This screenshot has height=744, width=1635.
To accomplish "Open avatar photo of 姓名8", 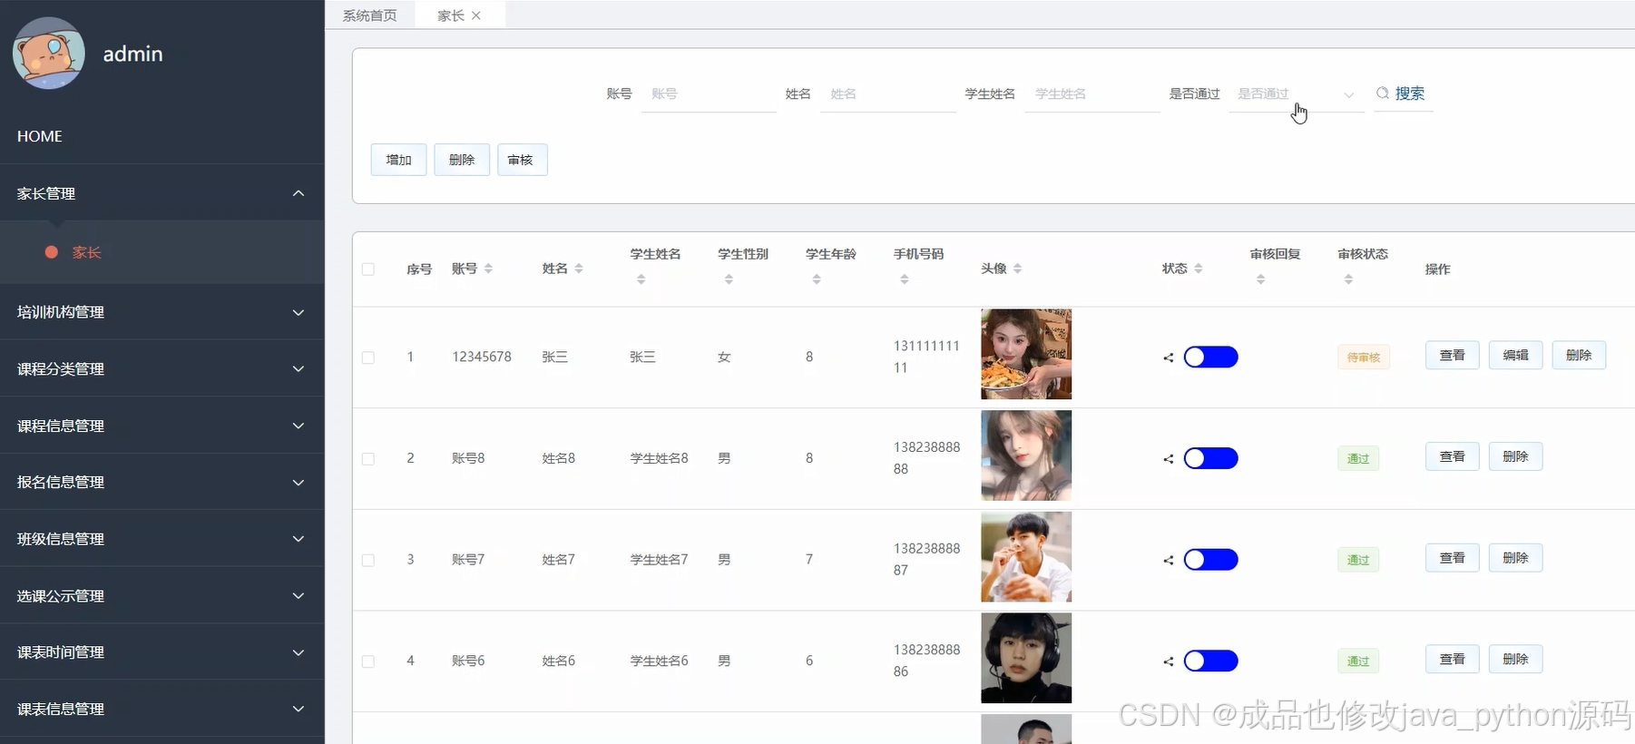I will 1026,455.
